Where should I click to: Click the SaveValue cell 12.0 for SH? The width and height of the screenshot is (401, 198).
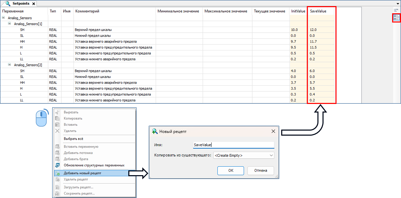point(313,30)
